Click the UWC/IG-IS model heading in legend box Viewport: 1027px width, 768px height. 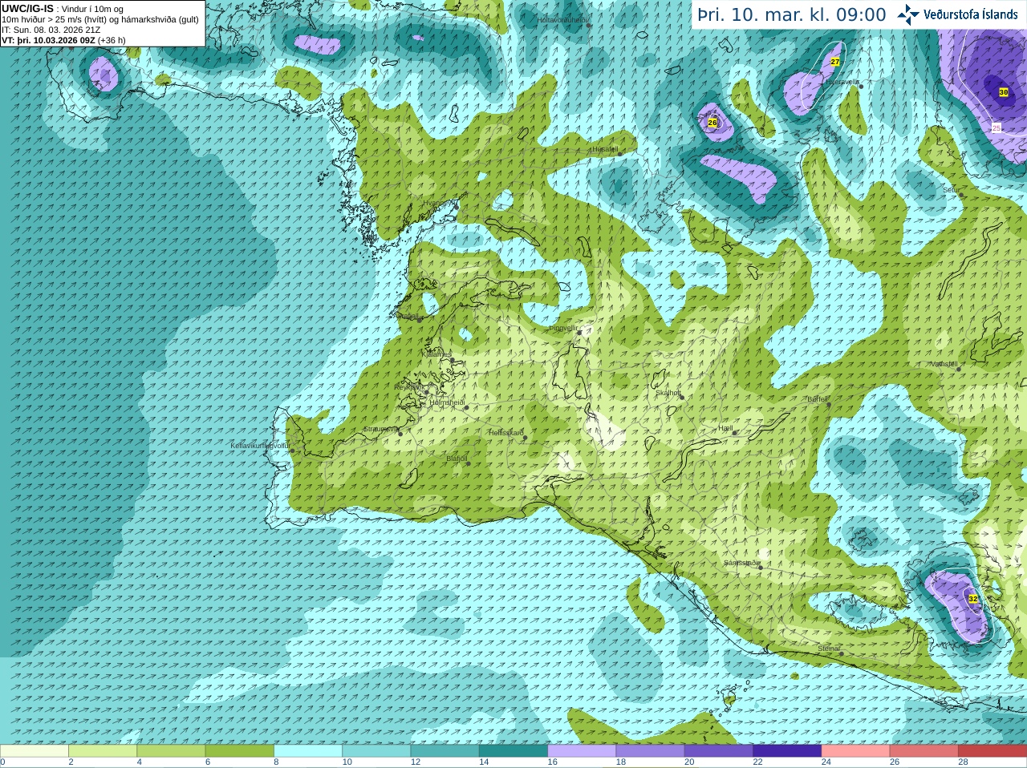click(27, 8)
